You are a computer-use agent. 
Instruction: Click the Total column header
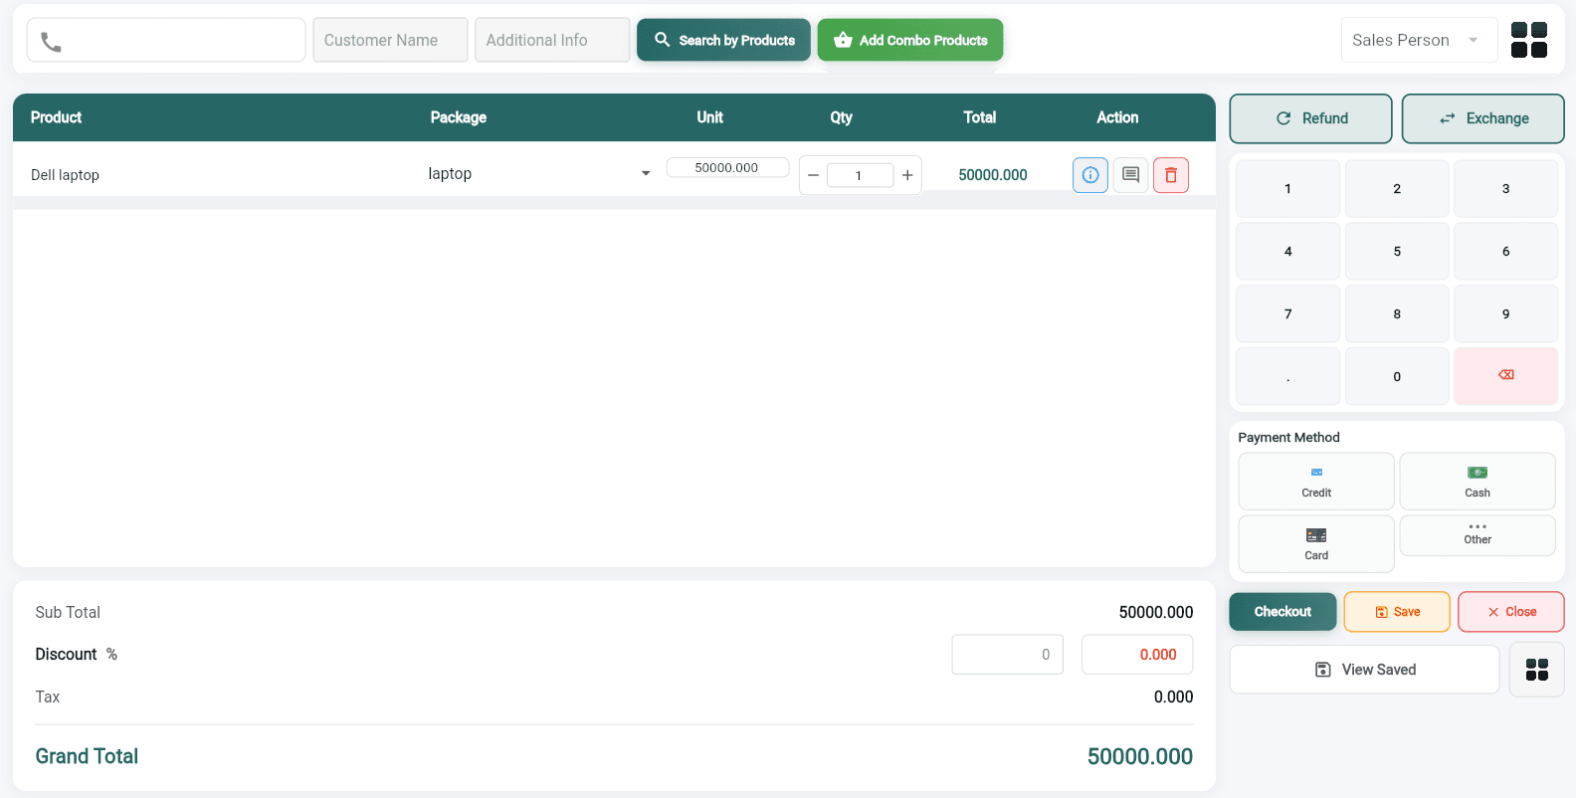[x=980, y=117]
